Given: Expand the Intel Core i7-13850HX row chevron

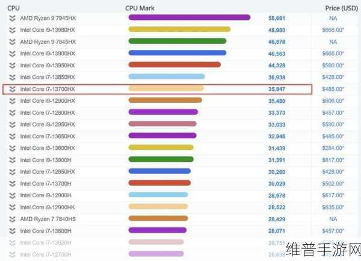Looking at the screenshot, I should [x=13, y=78].
